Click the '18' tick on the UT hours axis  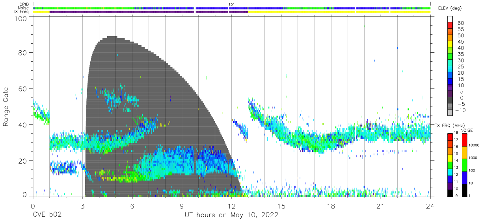point(331,206)
